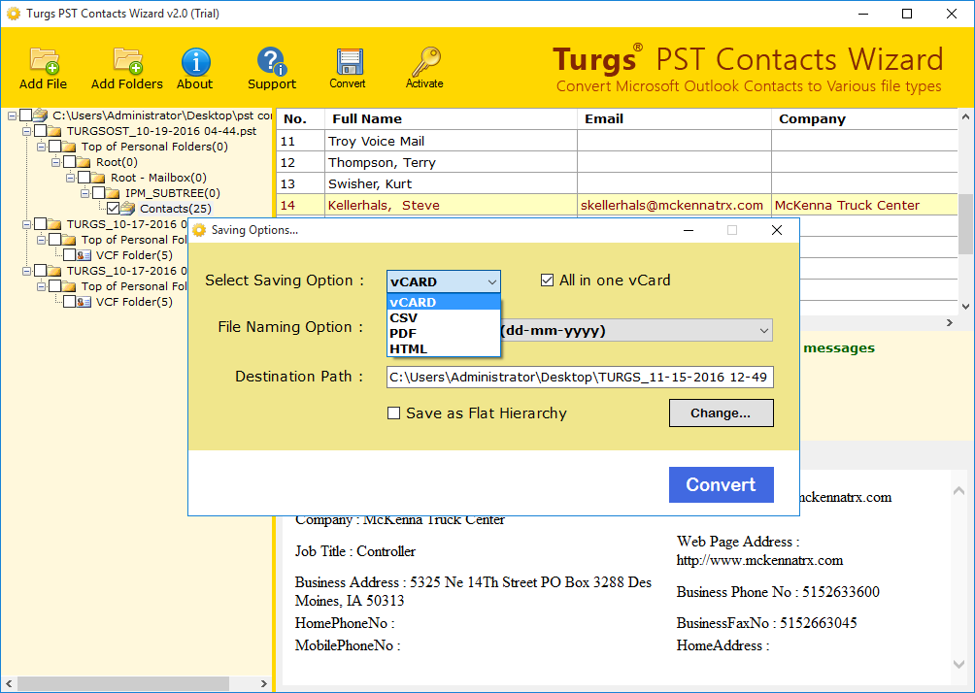
Task: Click the contact list vertical scrollbar thumb
Action: pos(965,224)
